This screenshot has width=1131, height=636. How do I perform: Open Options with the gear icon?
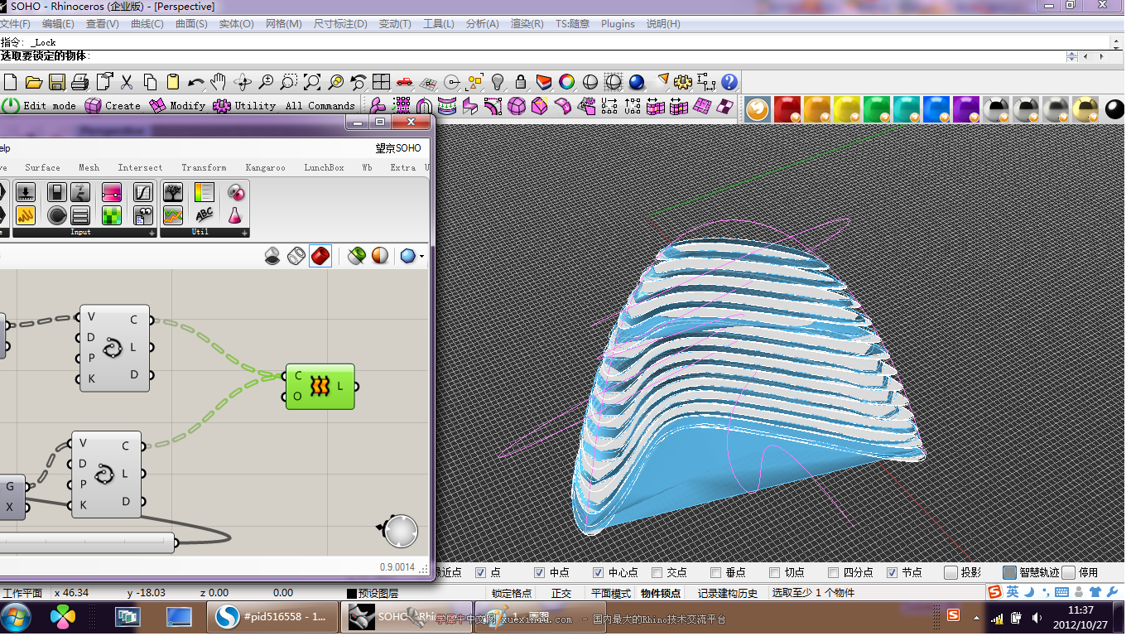click(683, 82)
